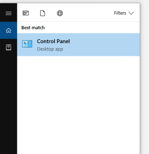The height and width of the screenshot is (154, 149).
Task: Select the Desktop app subtitle
Action: coord(50,49)
